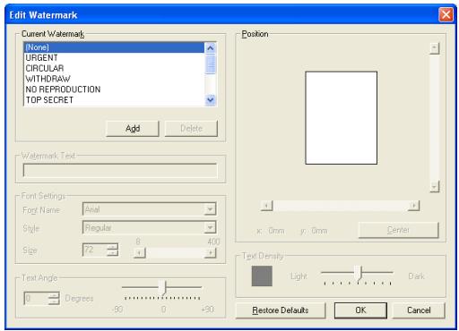Pick the WITHDRAW watermark entry
This screenshot has width=459, height=331.
[x=114, y=79]
